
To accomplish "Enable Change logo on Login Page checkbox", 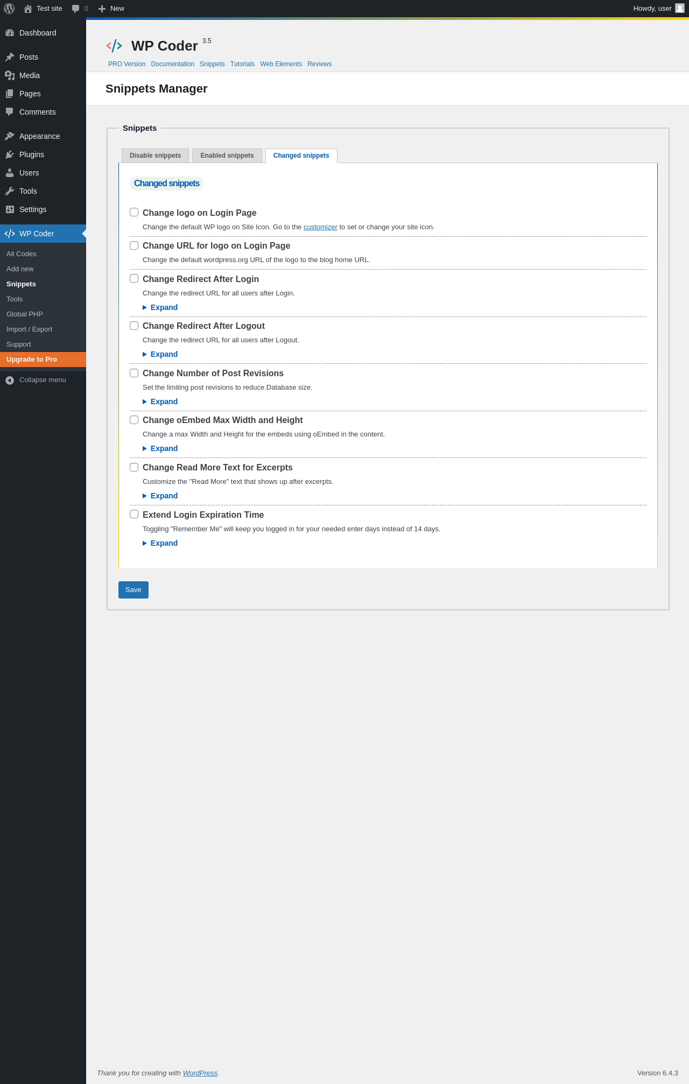I will (x=134, y=212).
